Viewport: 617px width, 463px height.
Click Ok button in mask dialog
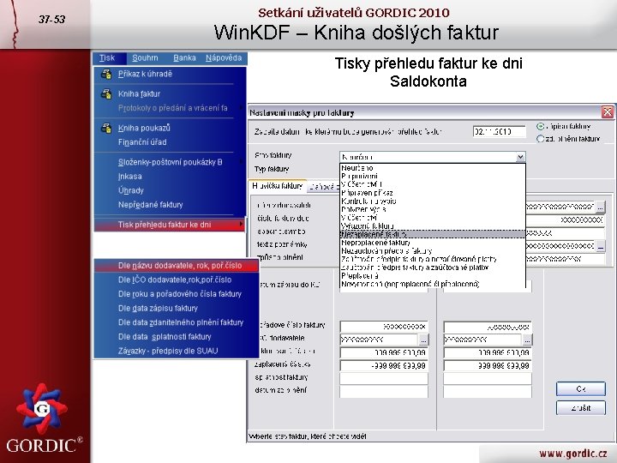(x=581, y=389)
